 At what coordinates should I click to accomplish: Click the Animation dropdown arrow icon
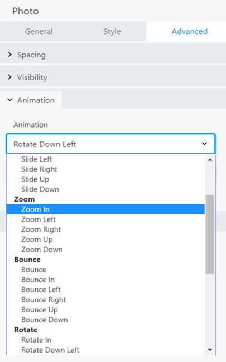tap(204, 144)
